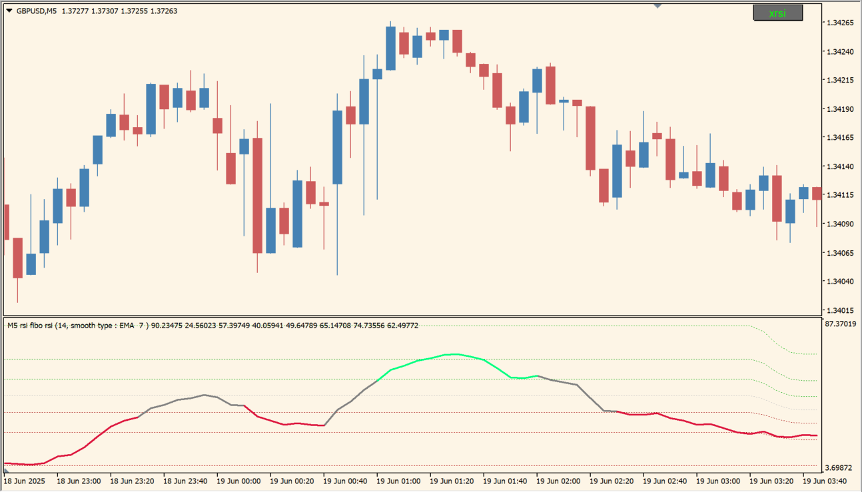Click the GBPUSD,M5 symbol label

[37, 11]
